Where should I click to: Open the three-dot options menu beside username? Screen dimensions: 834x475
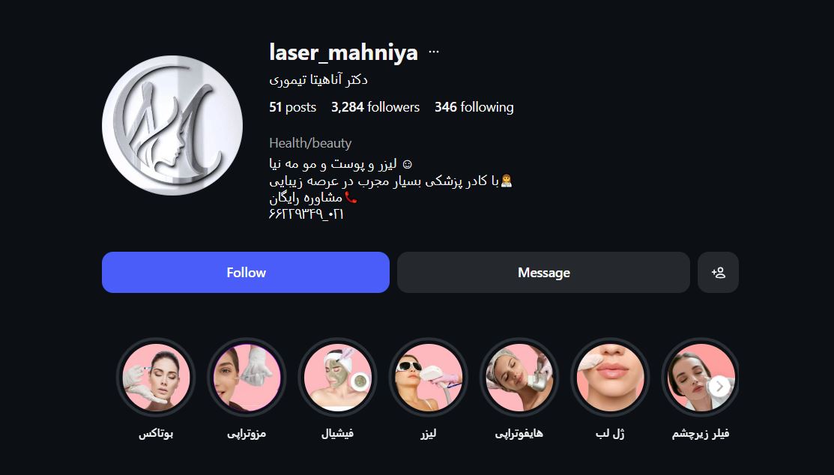pyautogui.click(x=434, y=52)
